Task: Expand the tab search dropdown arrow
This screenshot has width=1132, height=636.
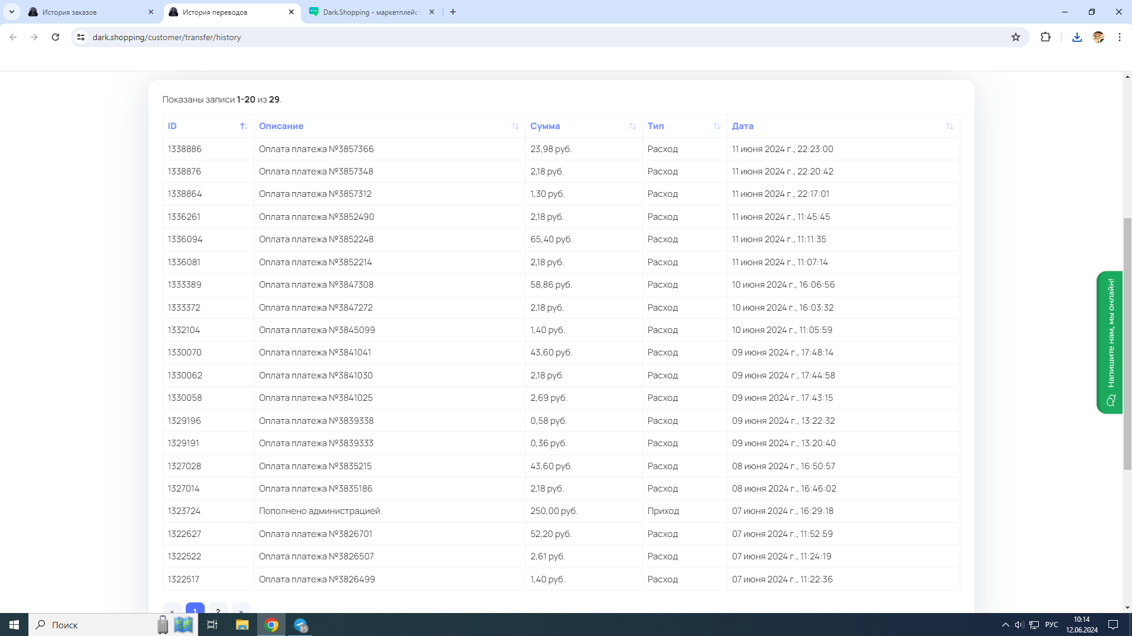Action: point(11,12)
